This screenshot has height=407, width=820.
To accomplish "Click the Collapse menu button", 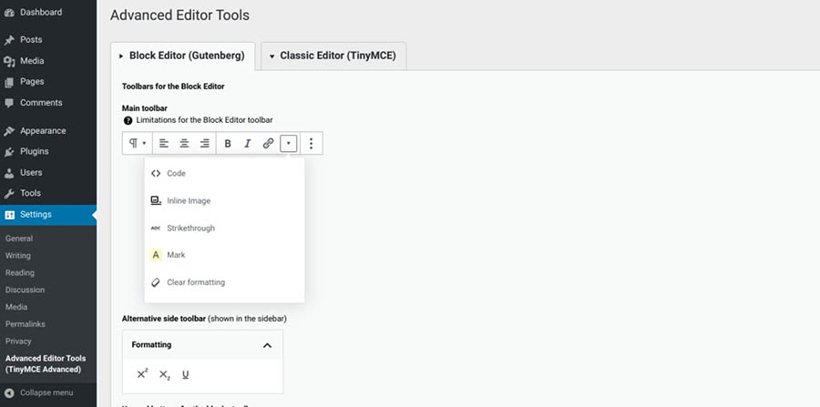I will pos(46,392).
